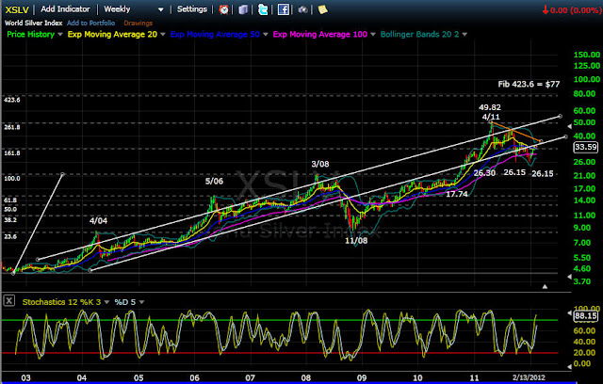Click the 150.00 price axis label
Image resolution: width=603 pixels, height=384 pixels.
point(587,55)
